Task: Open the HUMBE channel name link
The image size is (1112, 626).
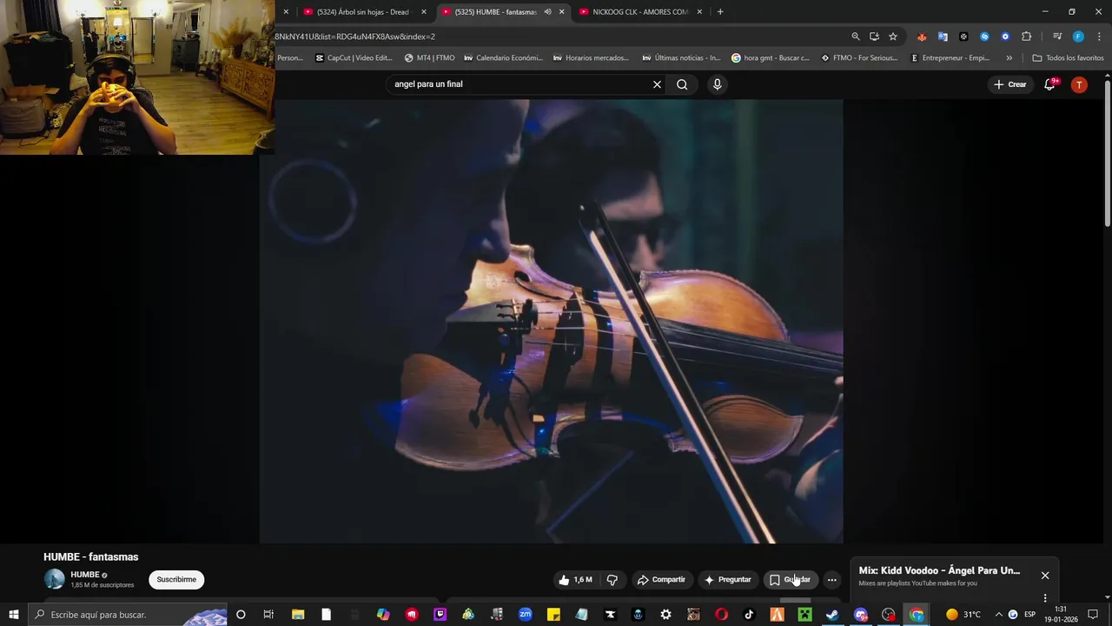Action: click(85, 575)
